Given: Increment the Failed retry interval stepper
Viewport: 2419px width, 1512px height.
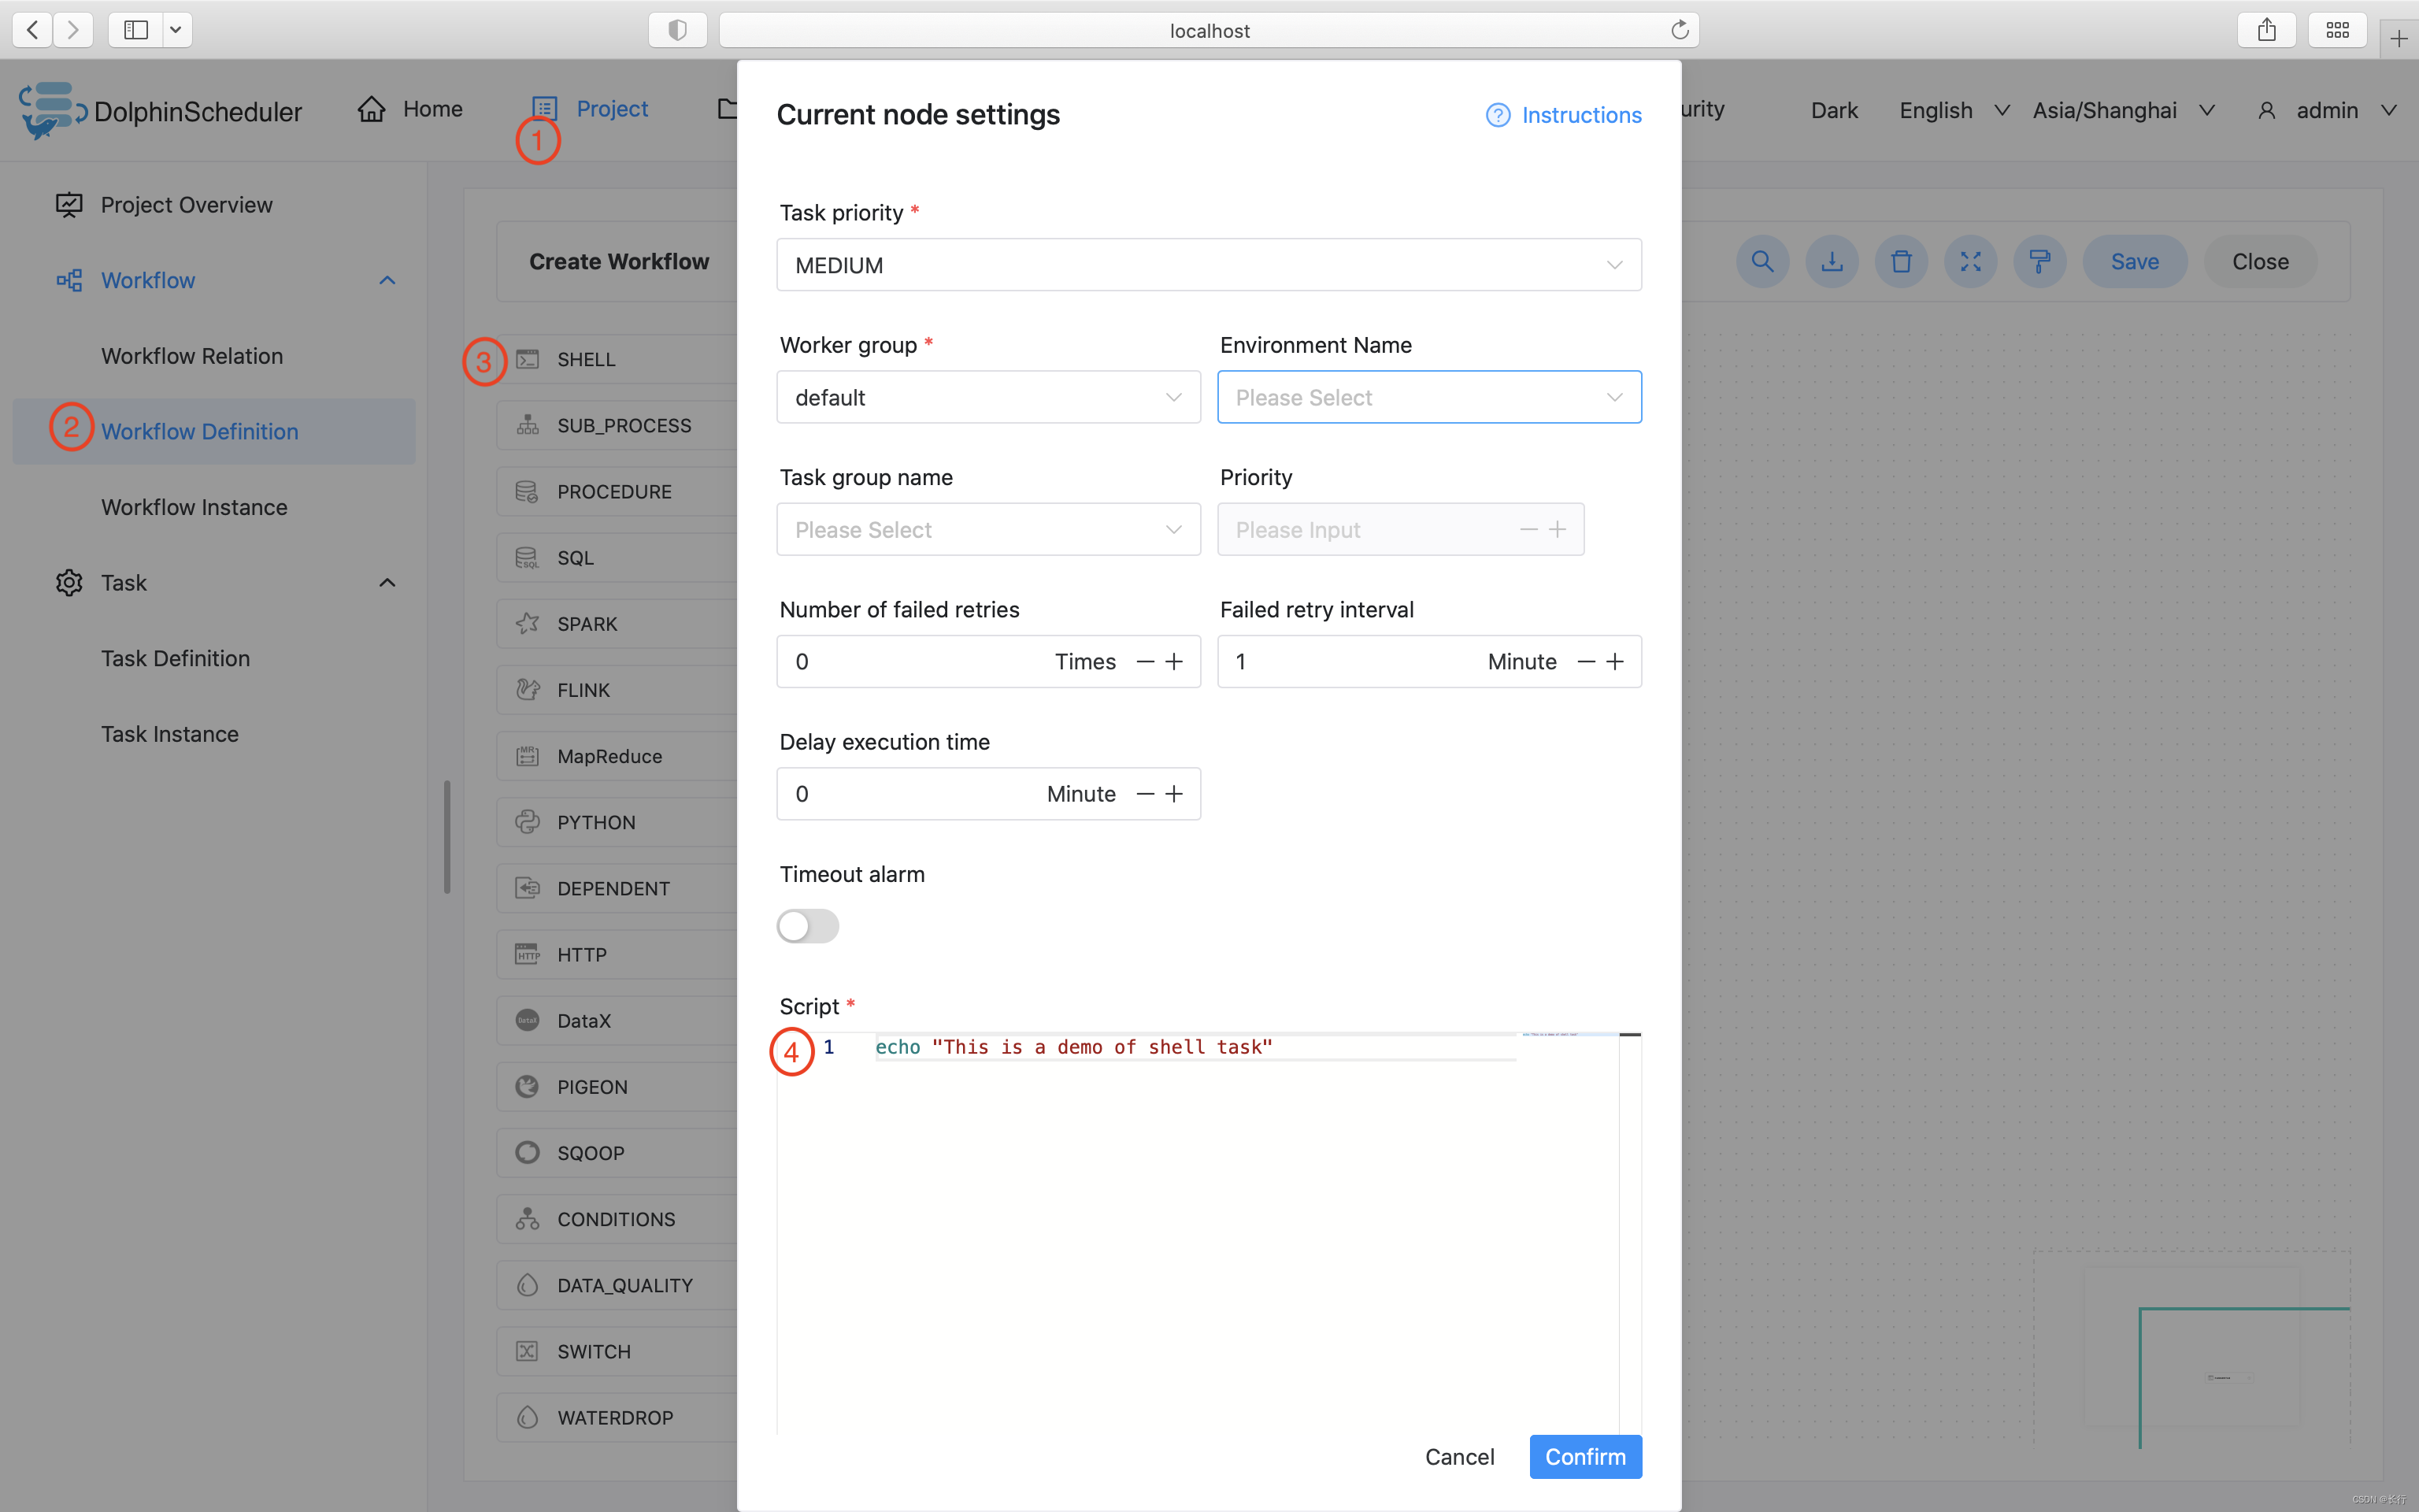Looking at the screenshot, I should (1616, 660).
